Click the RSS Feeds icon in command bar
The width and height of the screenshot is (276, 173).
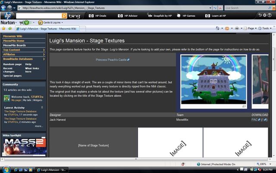[227, 28]
